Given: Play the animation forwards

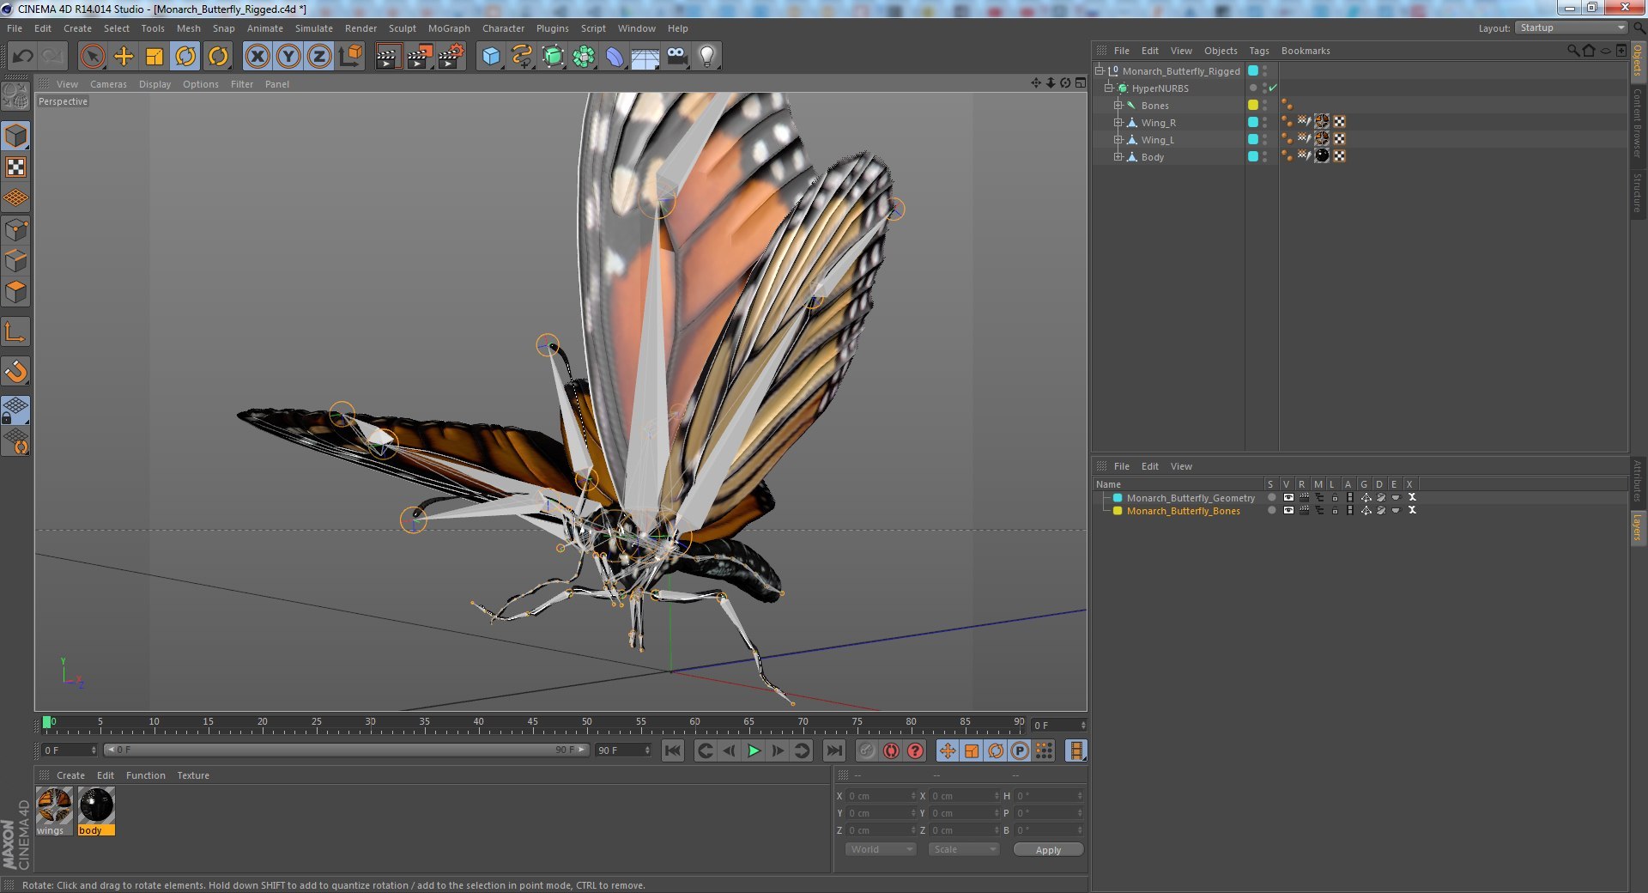Looking at the screenshot, I should click(754, 750).
